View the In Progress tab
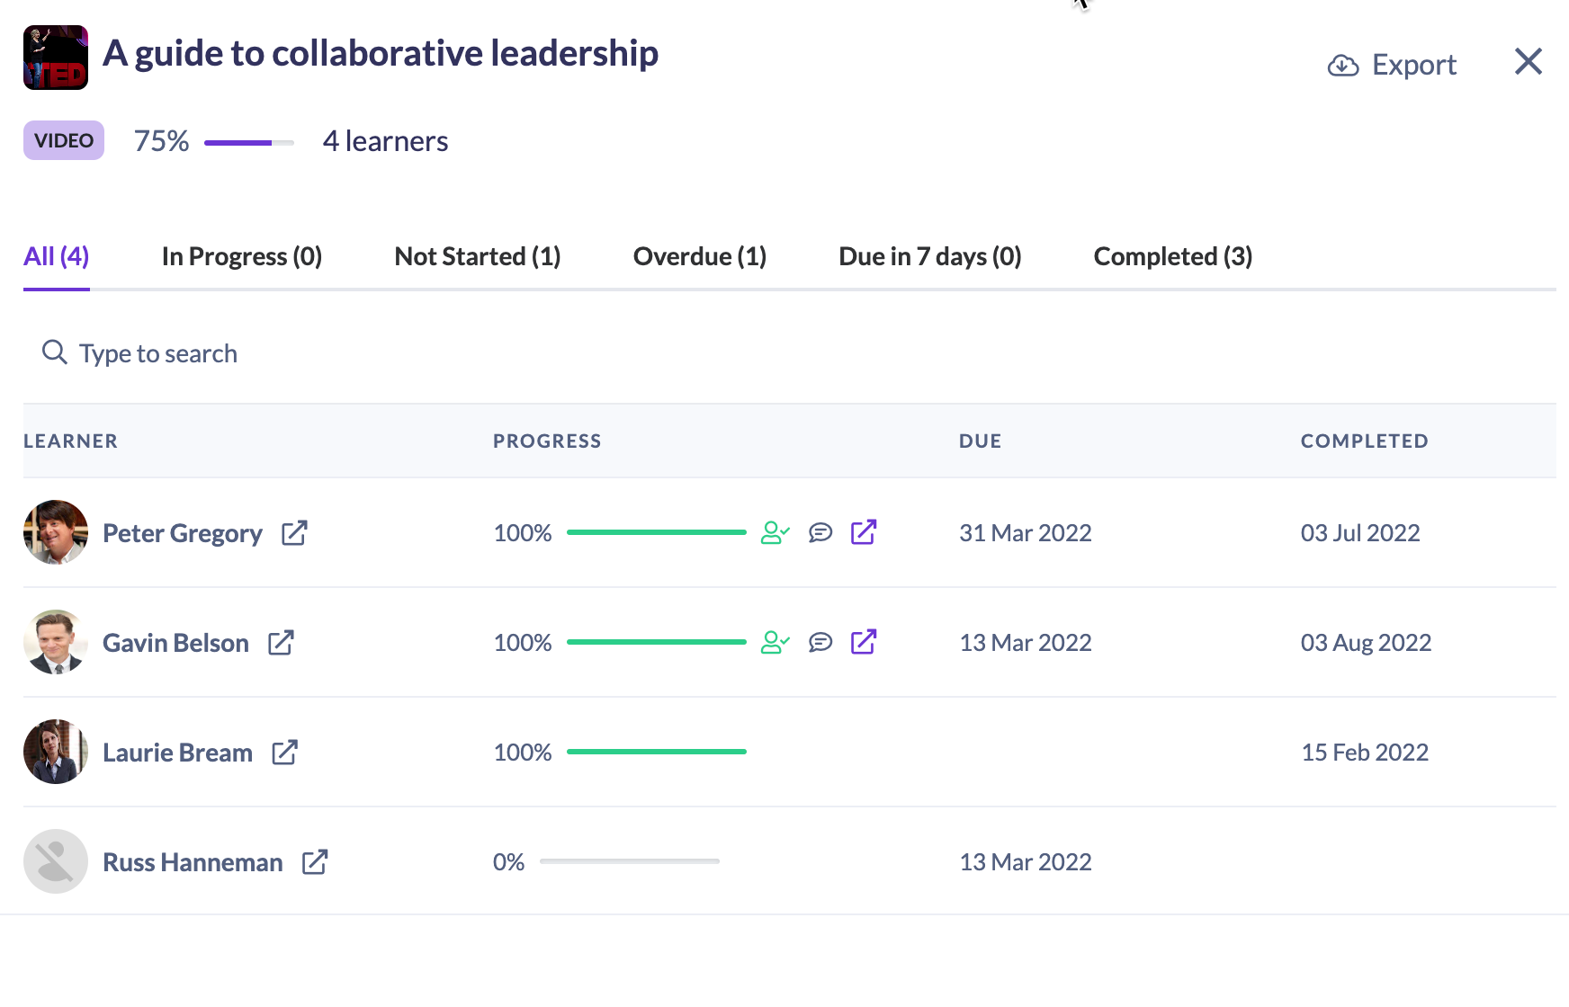This screenshot has width=1569, height=1007. tap(241, 256)
